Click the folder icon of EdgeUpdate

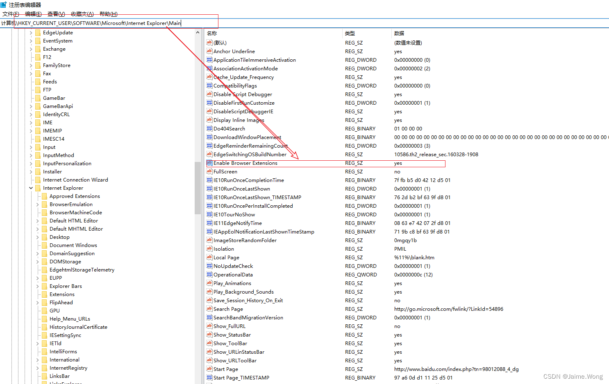click(38, 33)
